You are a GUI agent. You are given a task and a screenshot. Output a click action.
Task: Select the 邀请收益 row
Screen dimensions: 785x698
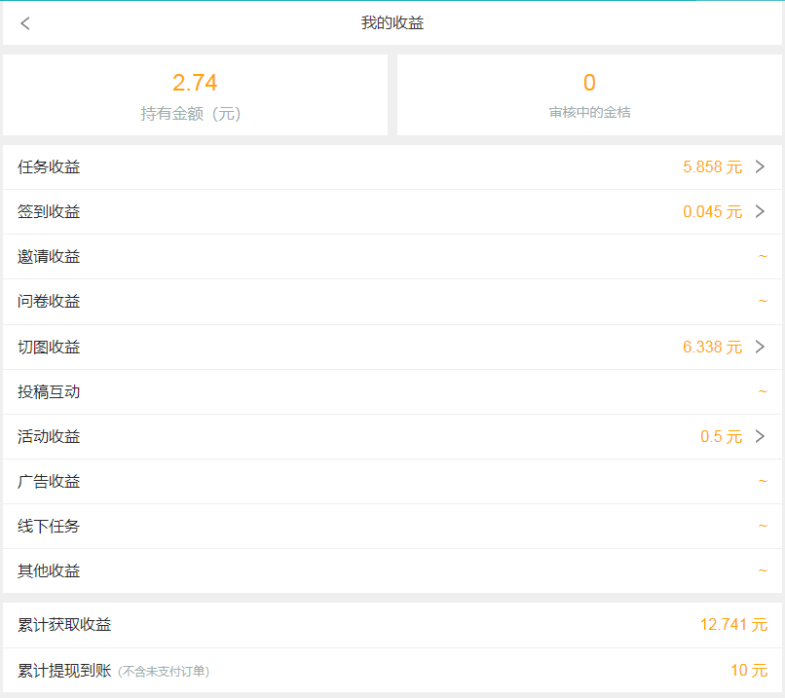(392, 257)
